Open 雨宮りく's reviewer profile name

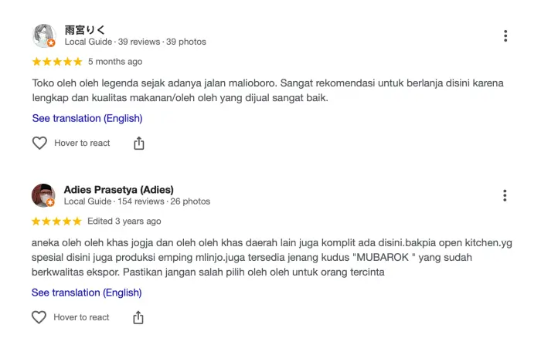(85, 30)
